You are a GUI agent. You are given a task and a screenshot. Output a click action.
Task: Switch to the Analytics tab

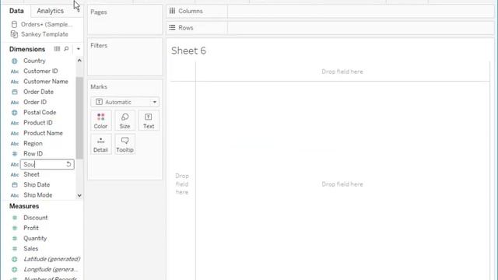[50, 11]
